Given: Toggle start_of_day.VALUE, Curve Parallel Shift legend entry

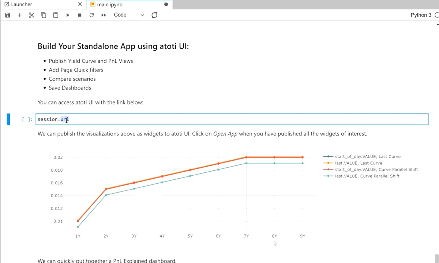Looking at the screenshot, I should (x=376, y=169).
